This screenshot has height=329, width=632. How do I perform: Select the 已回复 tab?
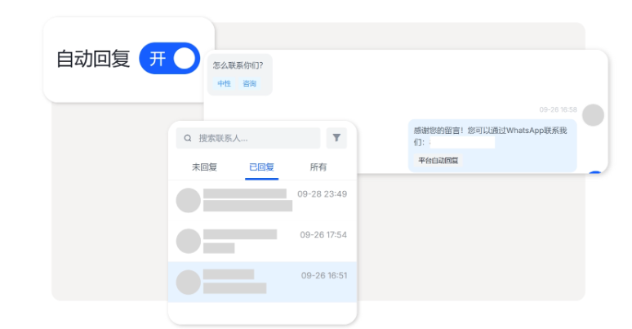pos(261,167)
